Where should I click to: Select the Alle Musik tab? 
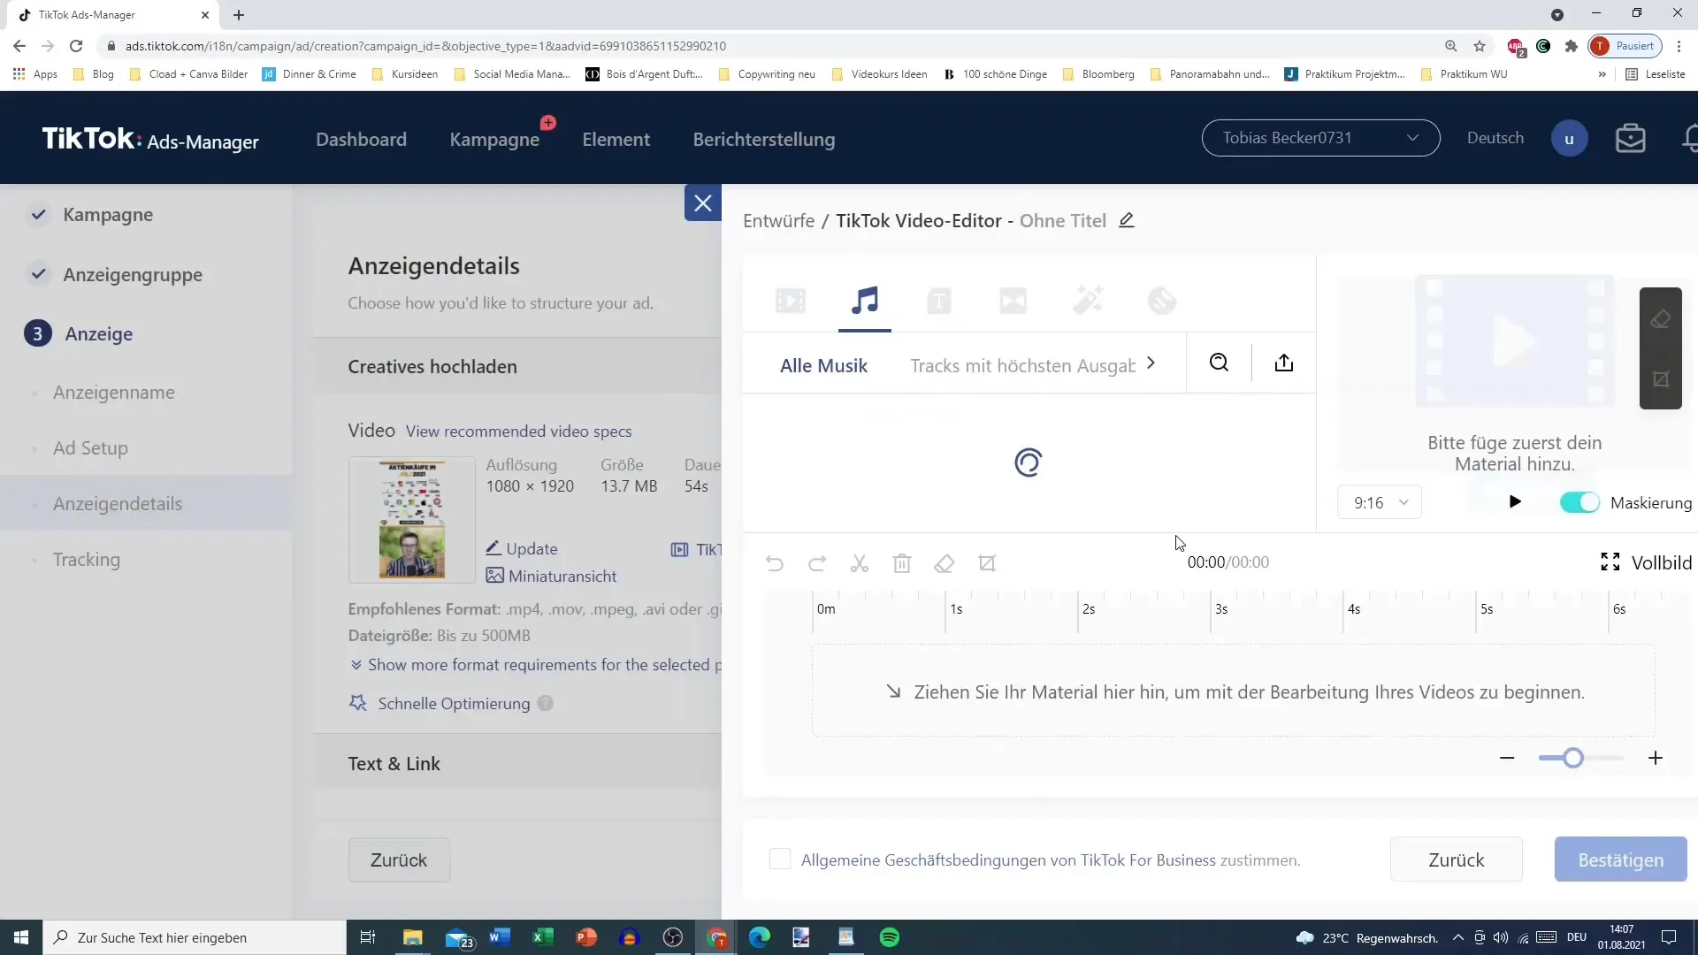(x=823, y=365)
